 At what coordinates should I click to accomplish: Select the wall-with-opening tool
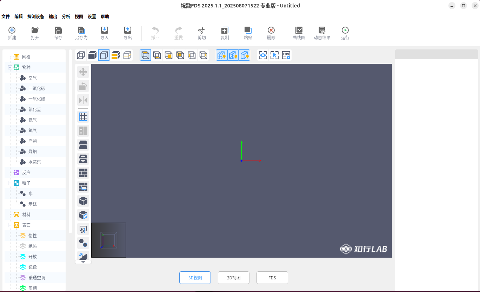click(83, 187)
